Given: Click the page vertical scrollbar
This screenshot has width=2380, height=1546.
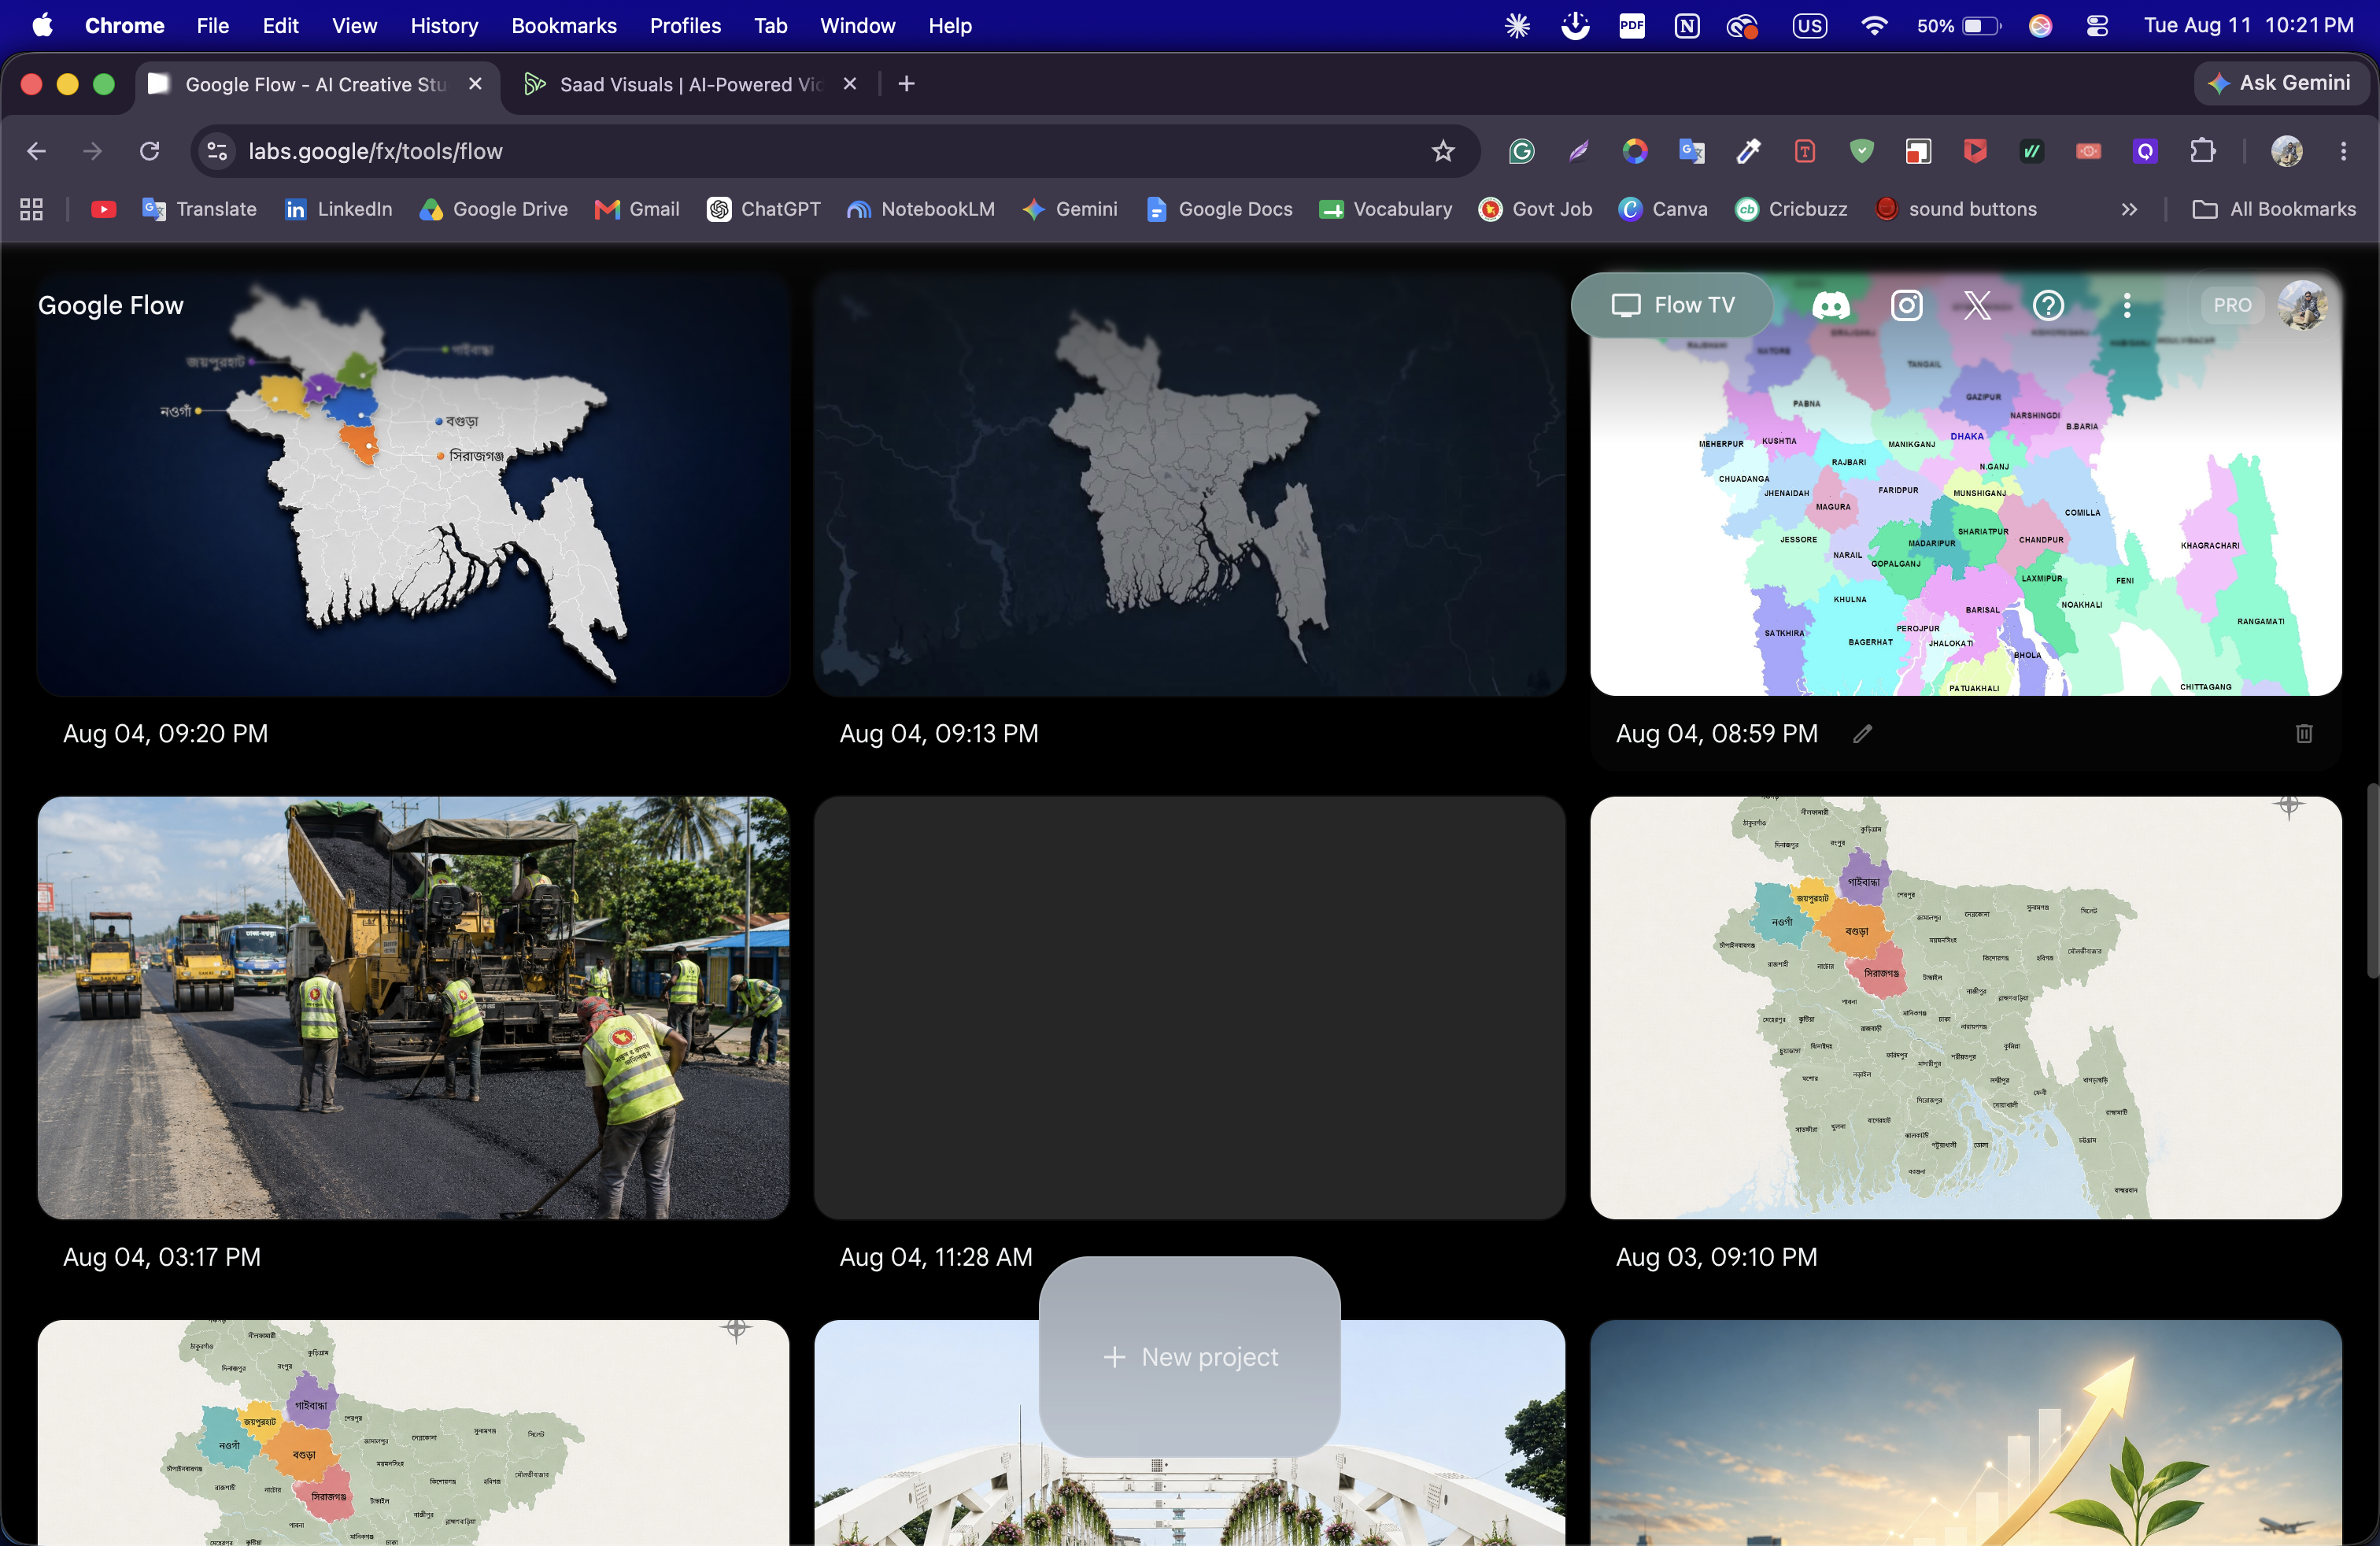Looking at the screenshot, I should [x=2372, y=880].
